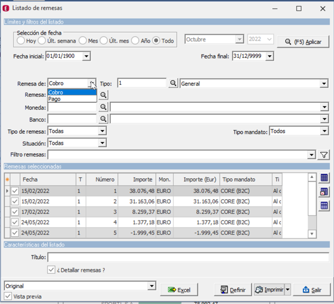
Task: Click the Excel export button
Action: pyautogui.click(x=179, y=290)
